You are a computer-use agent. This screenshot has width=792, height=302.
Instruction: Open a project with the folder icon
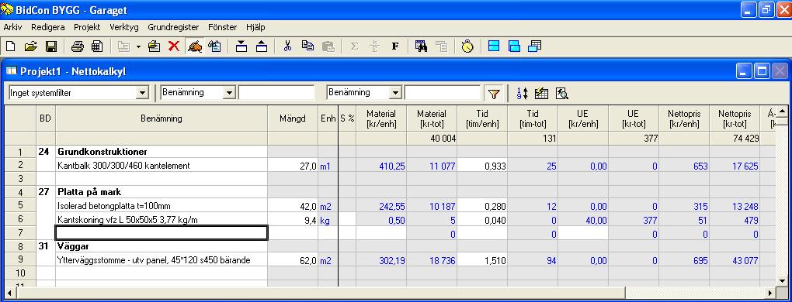pyautogui.click(x=31, y=46)
